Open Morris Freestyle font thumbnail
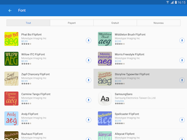Viewport: 187px width, 140px height. tap(105, 59)
